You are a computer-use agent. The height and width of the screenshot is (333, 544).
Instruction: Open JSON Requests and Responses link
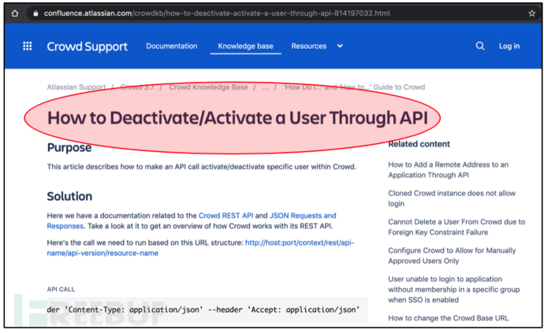pos(192,220)
